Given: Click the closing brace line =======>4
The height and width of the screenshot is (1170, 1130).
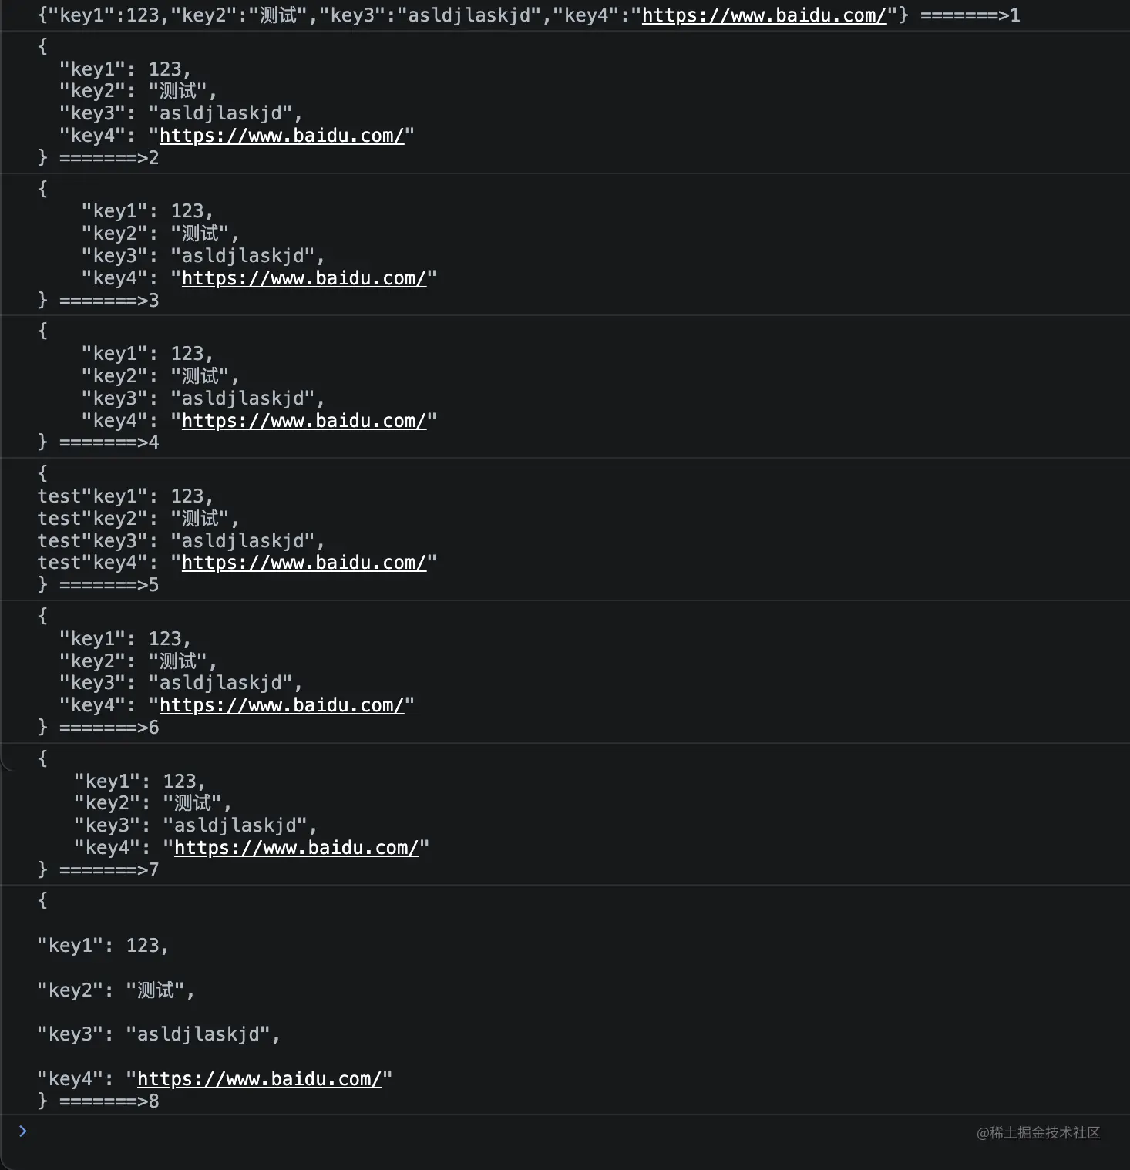Looking at the screenshot, I should click(98, 442).
